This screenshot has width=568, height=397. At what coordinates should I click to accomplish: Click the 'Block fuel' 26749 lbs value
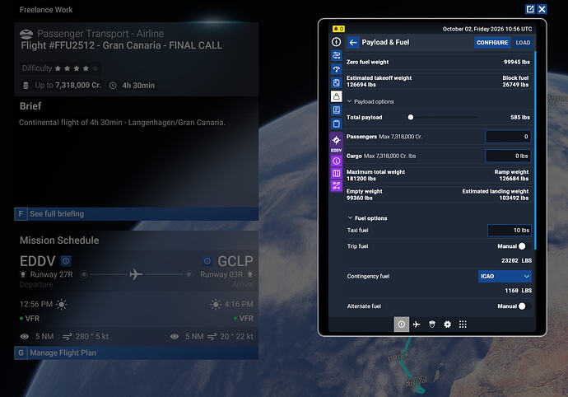(515, 85)
